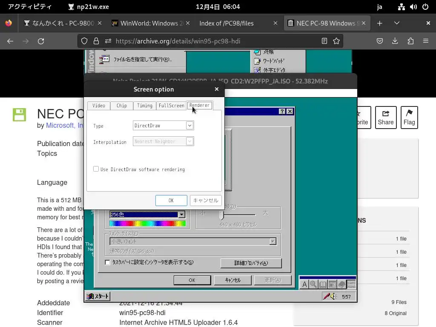This screenshot has height=327, width=436.
Task: Open the FullScreen tab
Action: point(171,106)
